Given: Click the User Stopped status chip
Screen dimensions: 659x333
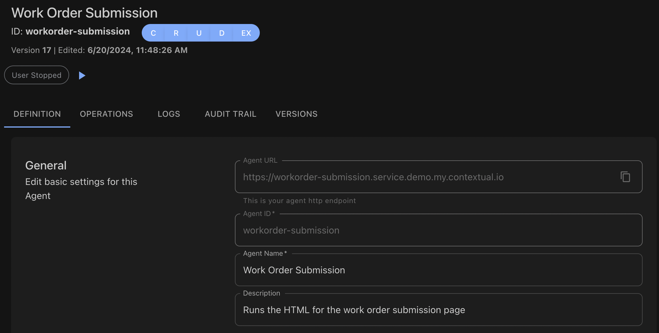Looking at the screenshot, I should [x=37, y=75].
